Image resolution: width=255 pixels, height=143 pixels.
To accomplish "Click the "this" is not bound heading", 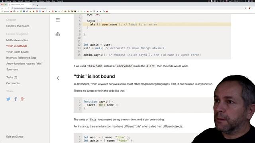I will click(x=94, y=76).
